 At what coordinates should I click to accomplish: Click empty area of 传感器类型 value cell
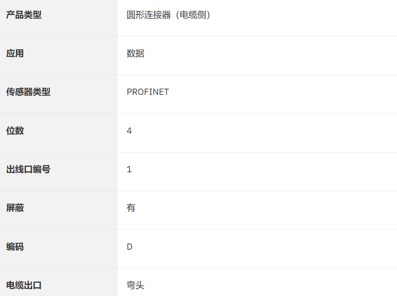(279, 94)
